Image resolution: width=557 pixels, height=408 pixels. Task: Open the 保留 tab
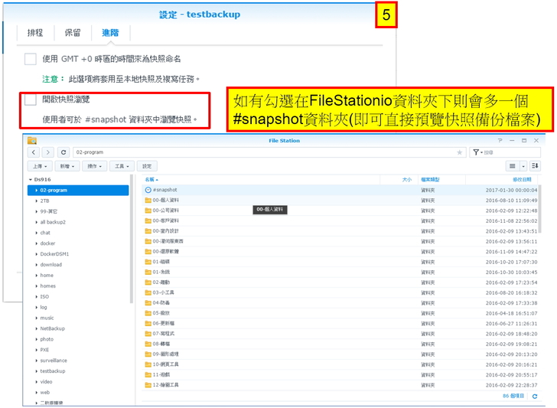pyautogui.click(x=73, y=33)
